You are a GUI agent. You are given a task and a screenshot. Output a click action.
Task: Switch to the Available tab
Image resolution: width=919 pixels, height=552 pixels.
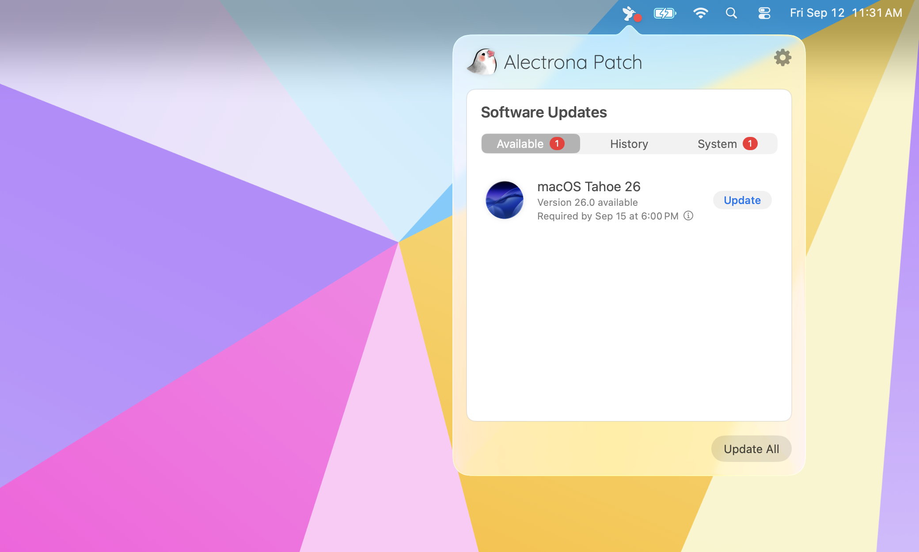(531, 144)
